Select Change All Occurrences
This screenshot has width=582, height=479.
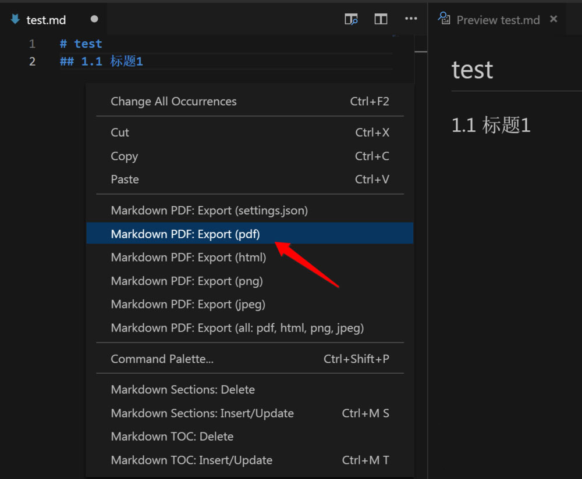point(173,101)
